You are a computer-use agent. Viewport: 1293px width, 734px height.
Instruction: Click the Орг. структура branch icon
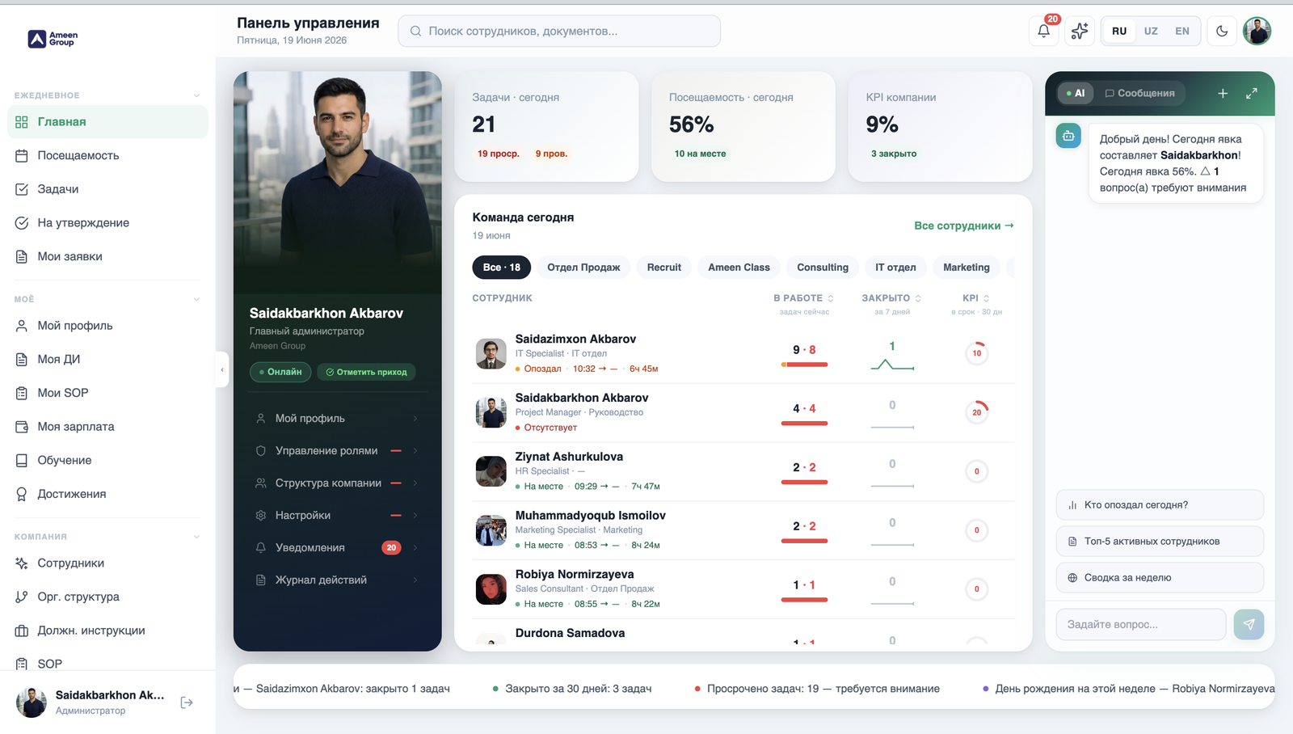click(x=22, y=597)
